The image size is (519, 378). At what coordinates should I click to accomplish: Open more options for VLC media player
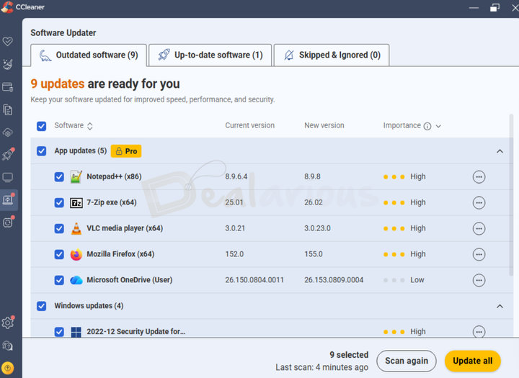[479, 228]
